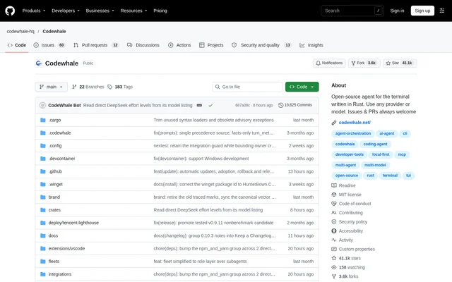Image resolution: width=452 pixels, height=282 pixels.
Task: Switch to the Issues tab
Action: (49, 45)
